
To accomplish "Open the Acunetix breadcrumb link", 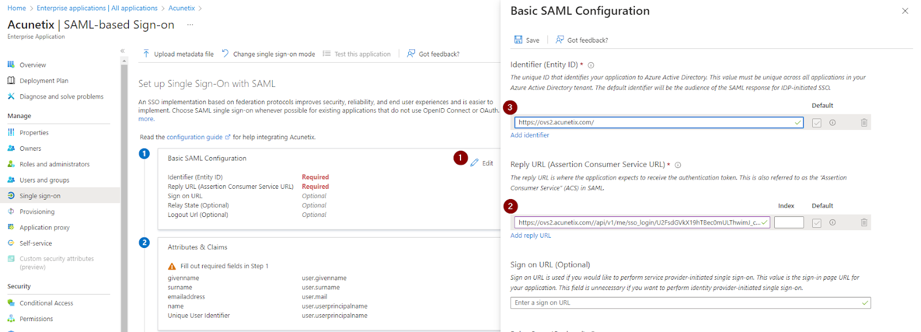I will pyautogui.click(x=181, y=8).
